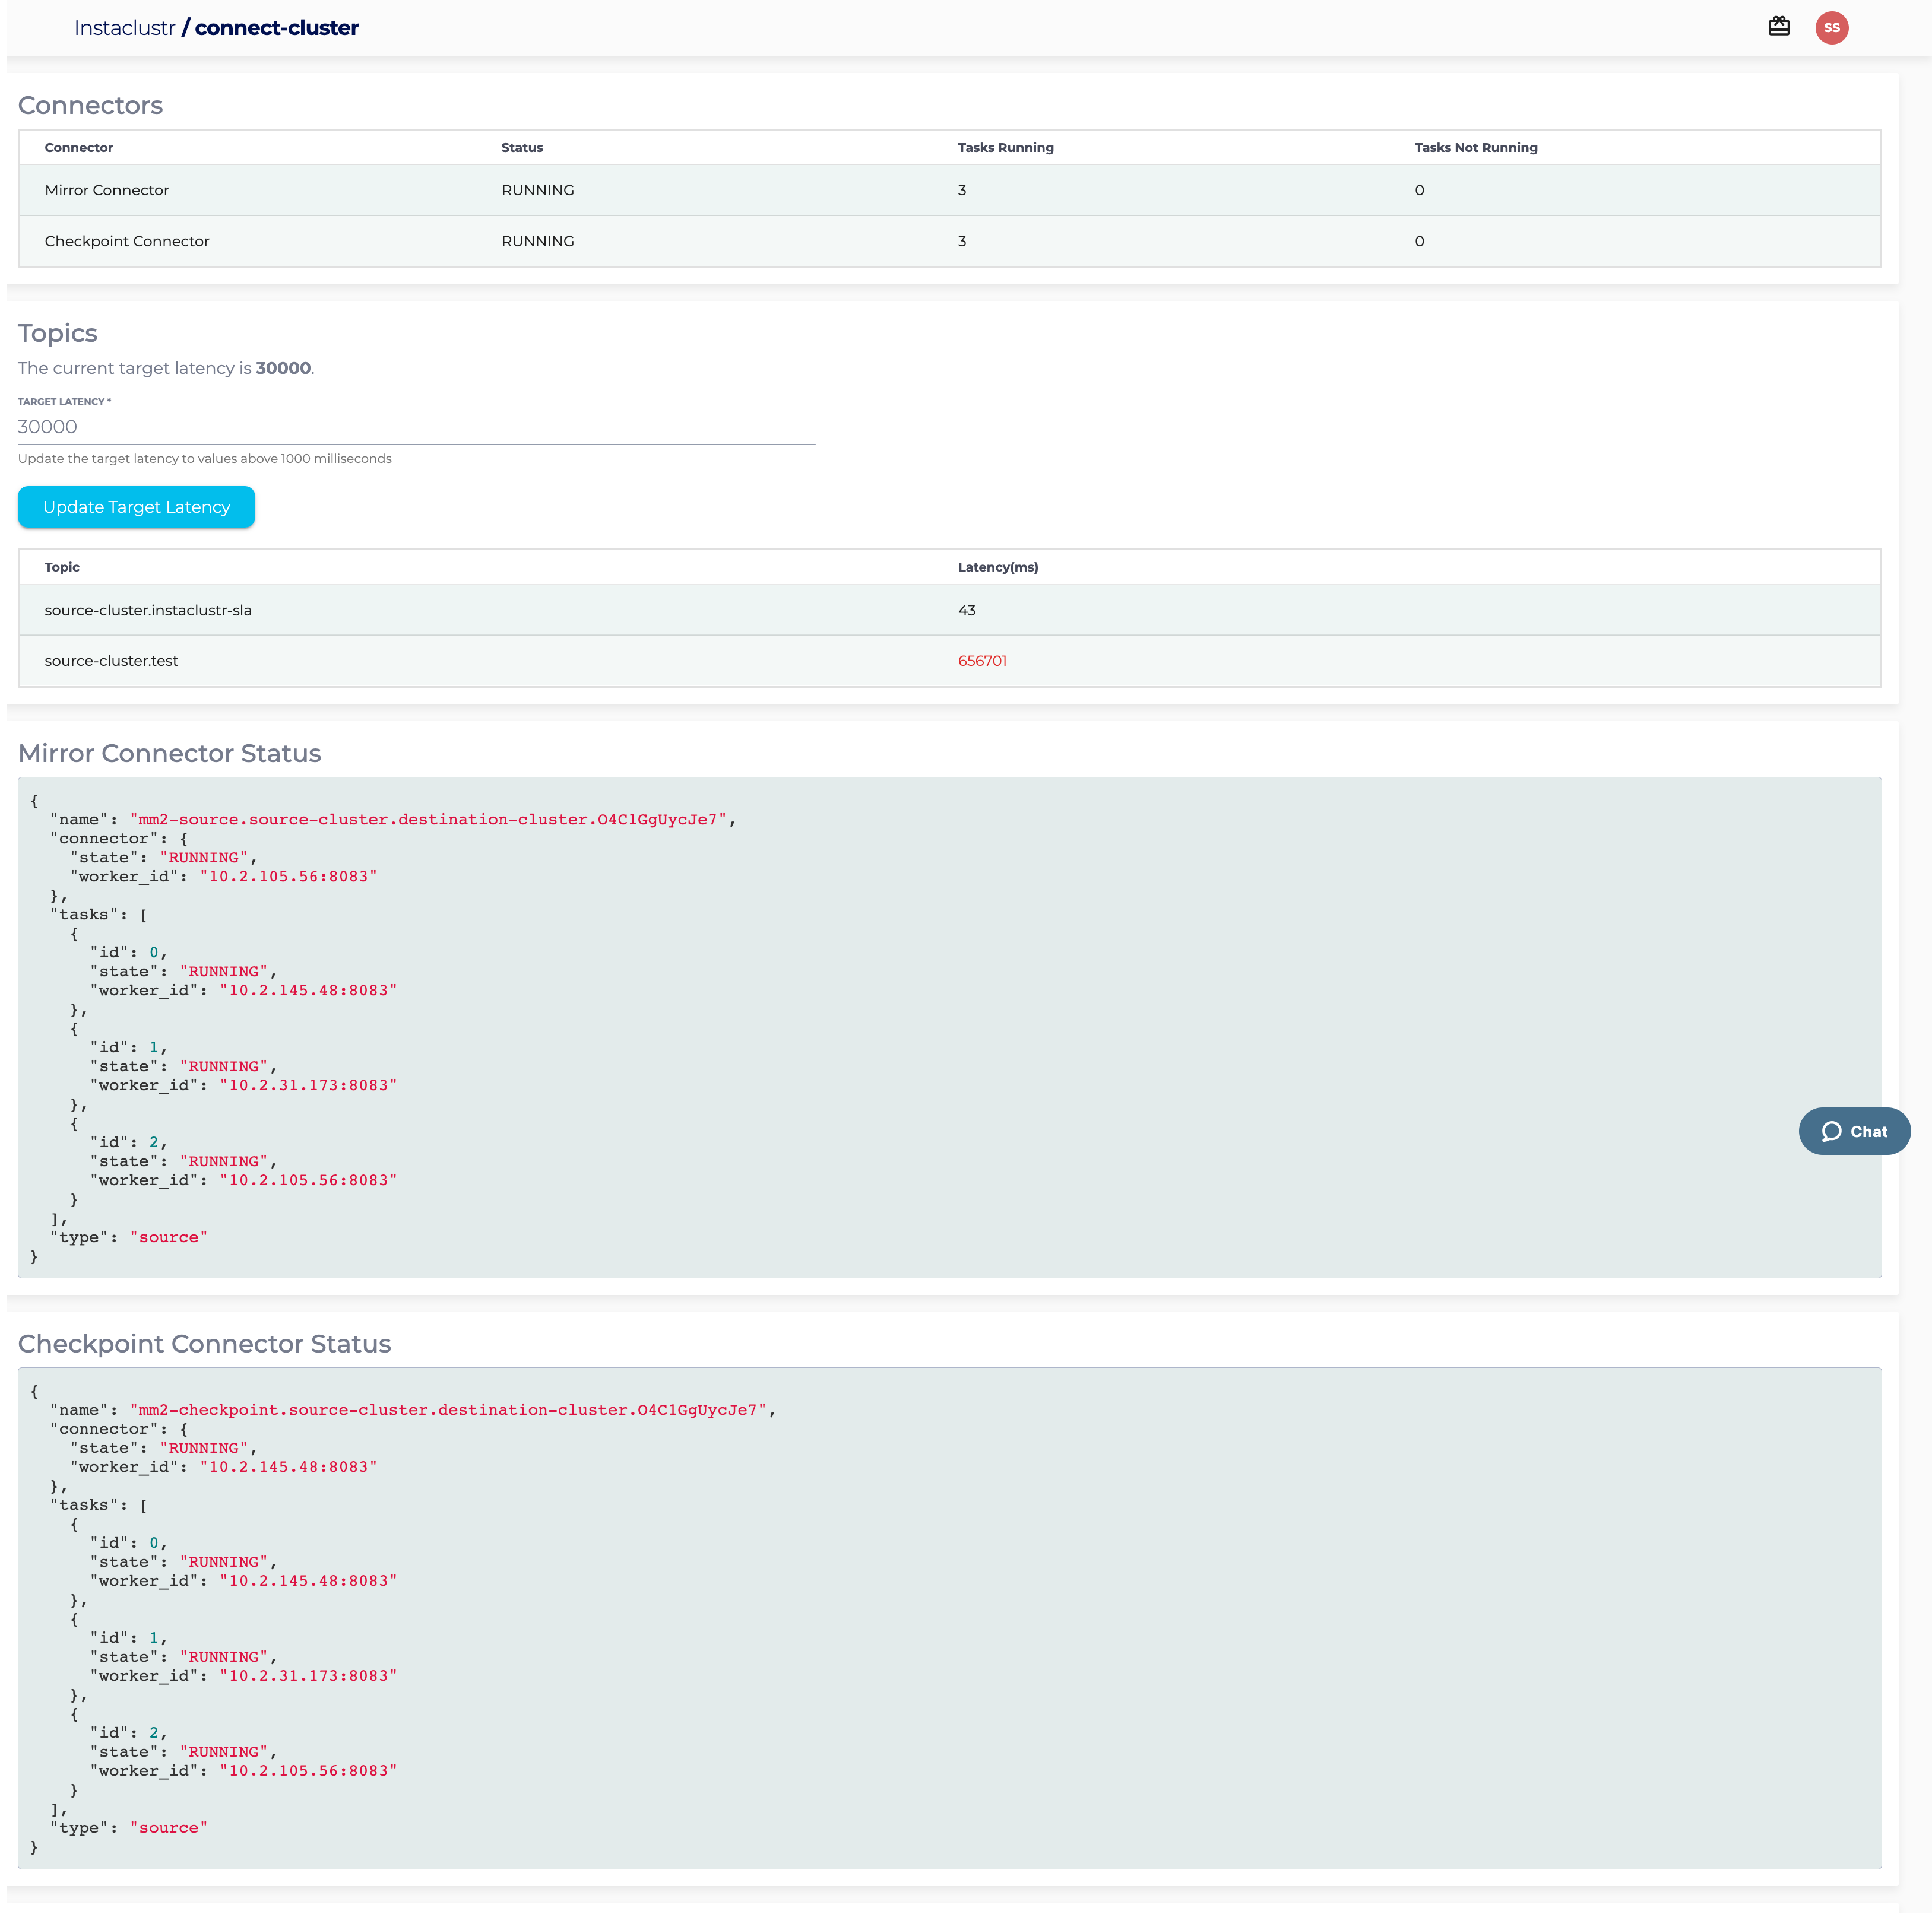Click the red 656701 latency value
1932x1927 pixels.
click(982, 661)
